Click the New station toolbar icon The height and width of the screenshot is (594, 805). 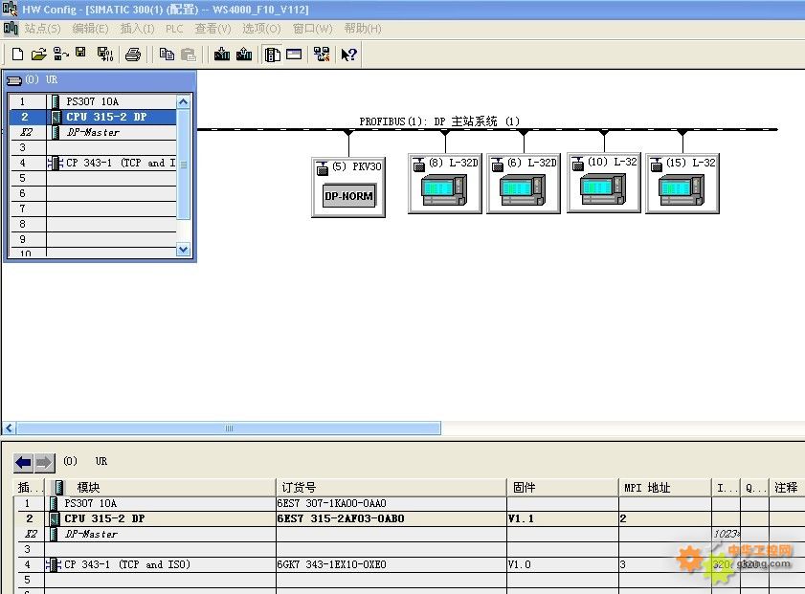coord(17,55)
